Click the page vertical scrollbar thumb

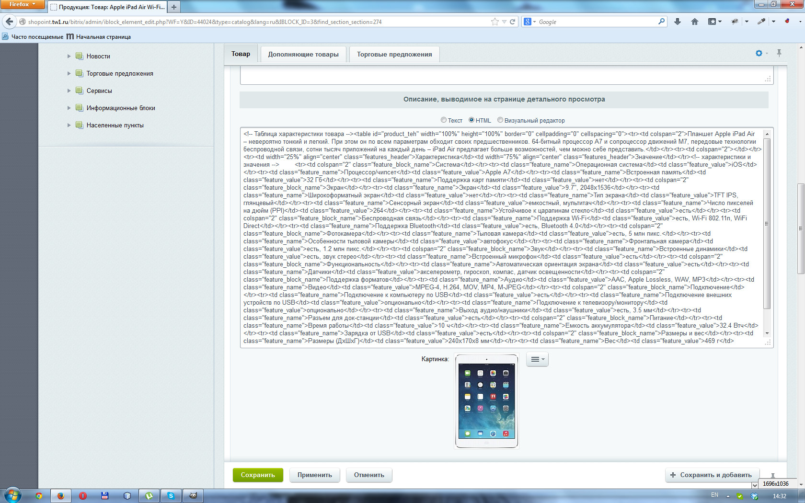801,229
